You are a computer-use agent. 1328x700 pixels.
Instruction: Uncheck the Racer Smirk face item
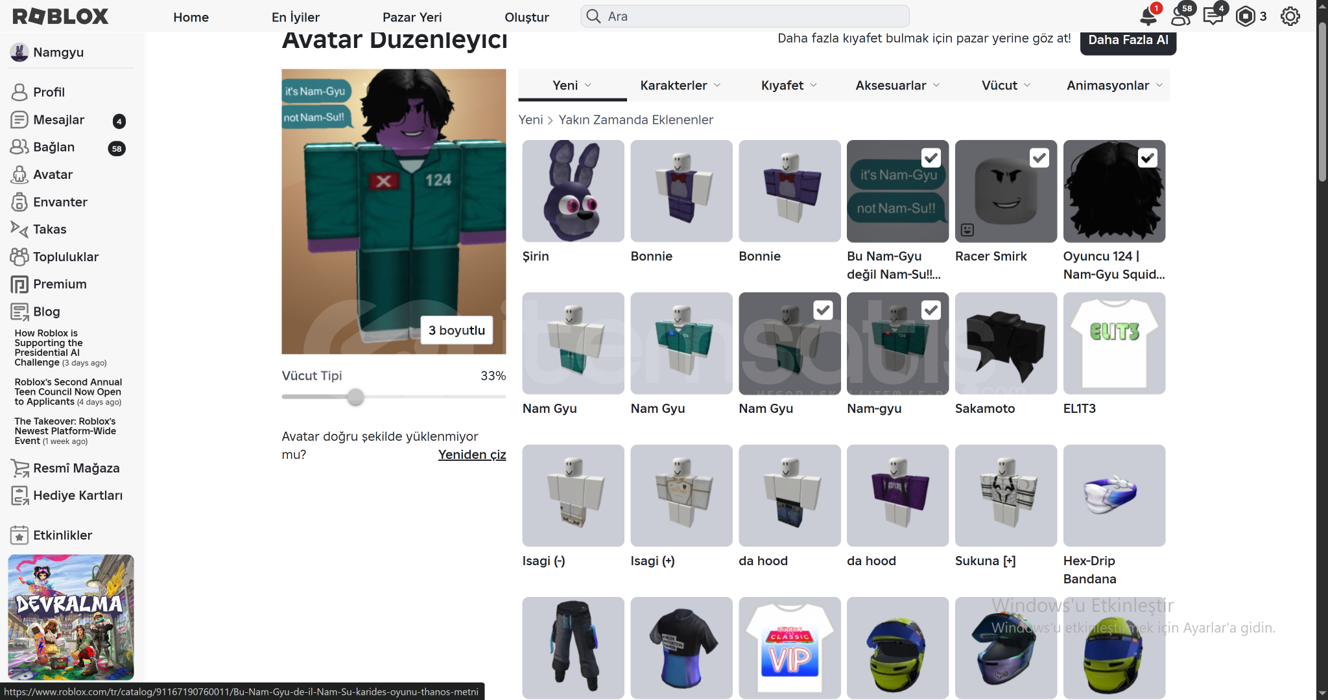(1039, 157)
